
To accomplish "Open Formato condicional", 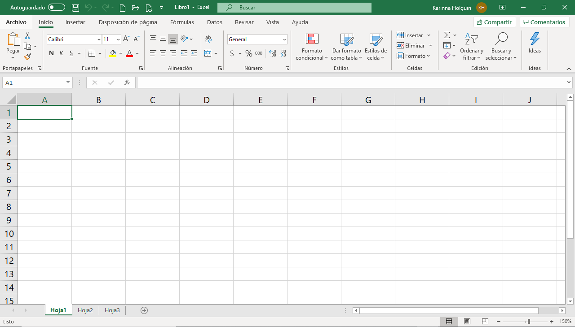I will point(311,47).
